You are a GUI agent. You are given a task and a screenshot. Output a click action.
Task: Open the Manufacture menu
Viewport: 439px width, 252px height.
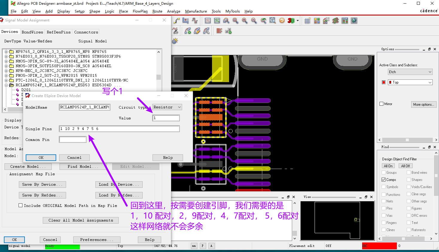click(196, 11)
